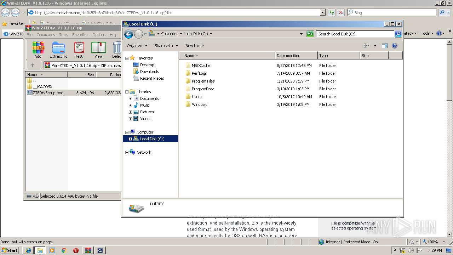This screenshot has height=255, width=453.
Task: Open media player taskbar icon
Action: point(52,250)
